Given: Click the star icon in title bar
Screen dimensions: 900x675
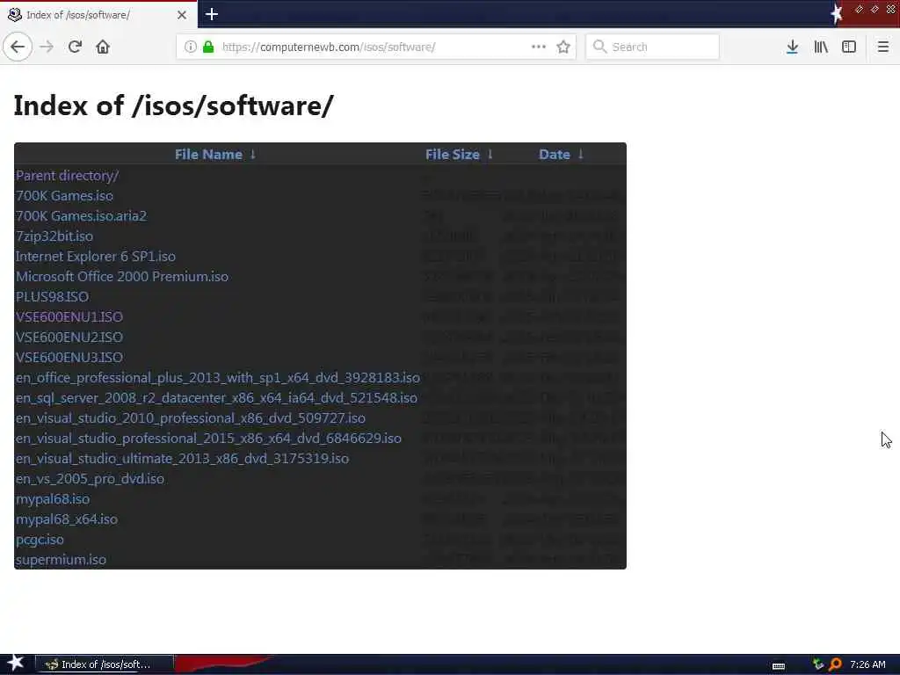Looking at the screenshot, I should click(x=837, y=14).
